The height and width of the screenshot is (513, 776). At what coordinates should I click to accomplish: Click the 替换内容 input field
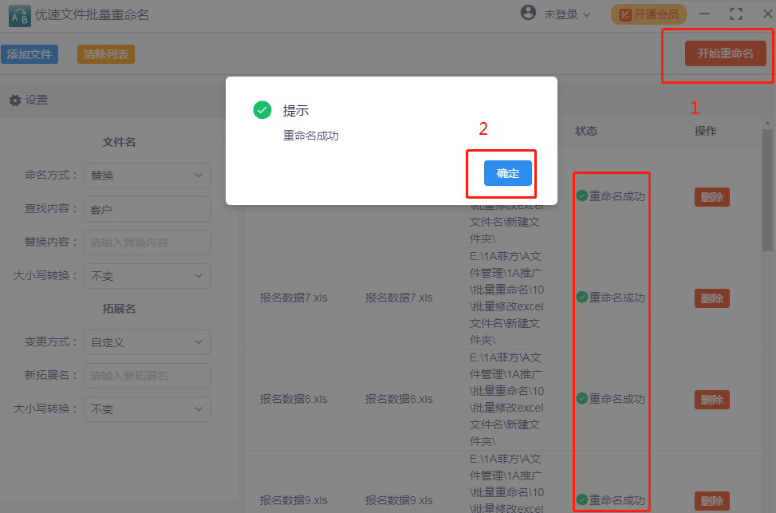tap(148, 243)
